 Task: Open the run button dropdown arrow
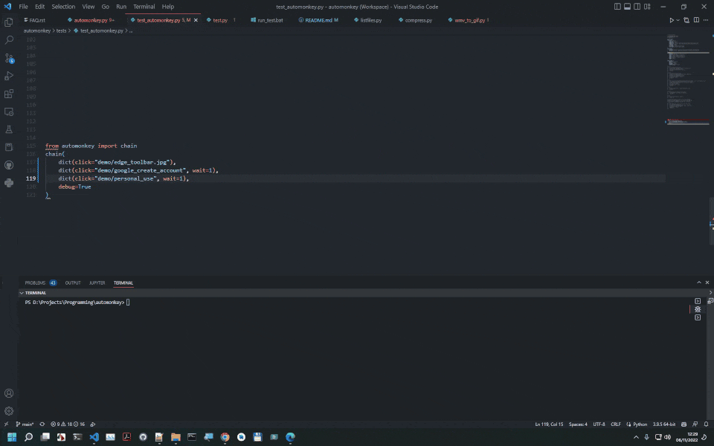coord(678,20)
